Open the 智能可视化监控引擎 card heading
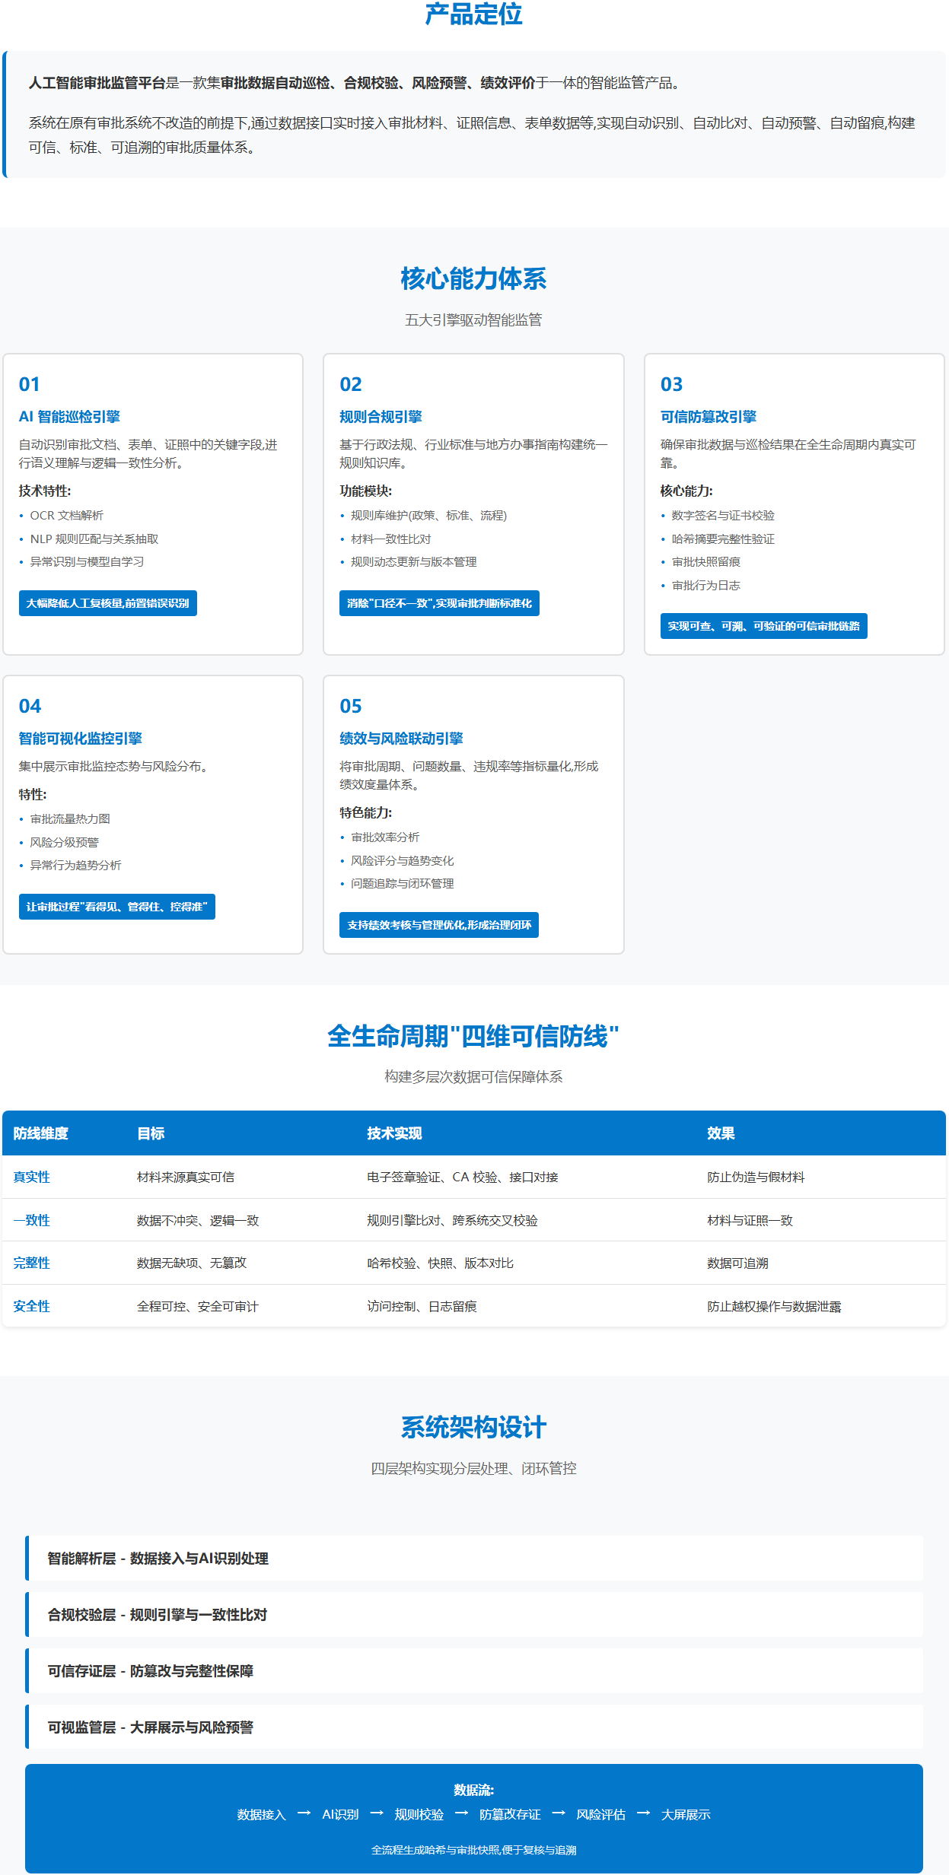The width and height of the screenshot is (949, 1875). [x=80, y=739]
